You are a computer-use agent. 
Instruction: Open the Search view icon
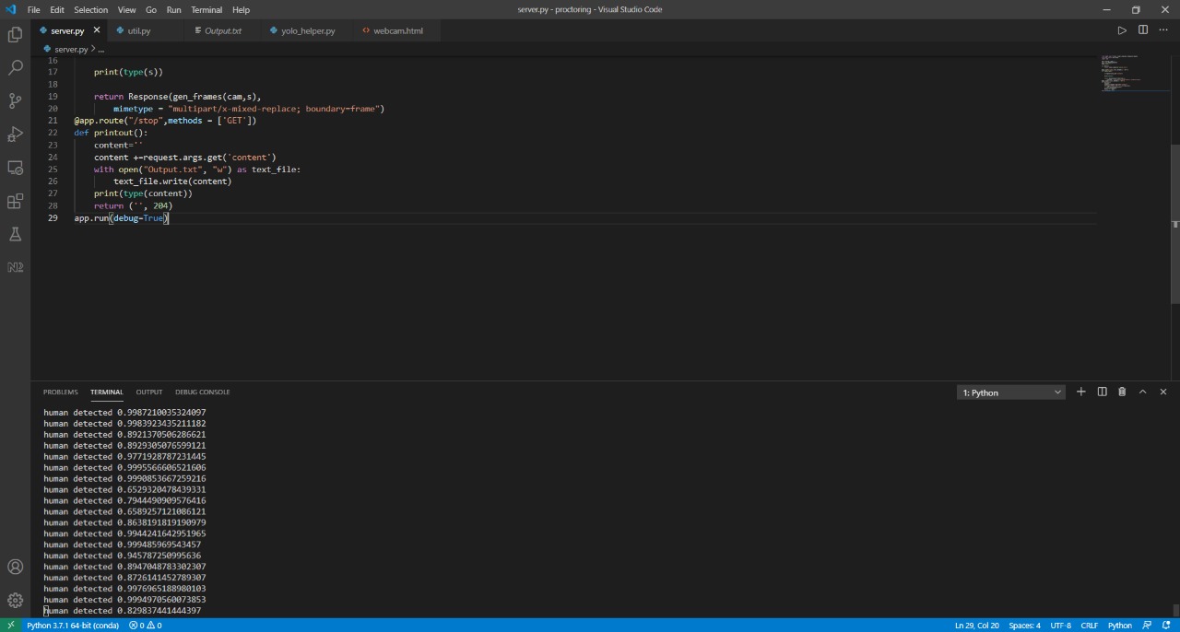click(15, 68)
